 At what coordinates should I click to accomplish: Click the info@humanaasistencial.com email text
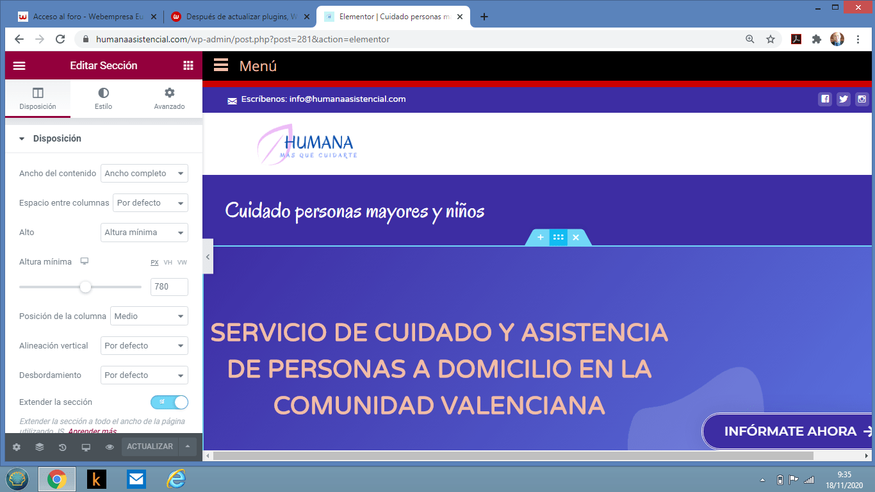coord(348,99)
